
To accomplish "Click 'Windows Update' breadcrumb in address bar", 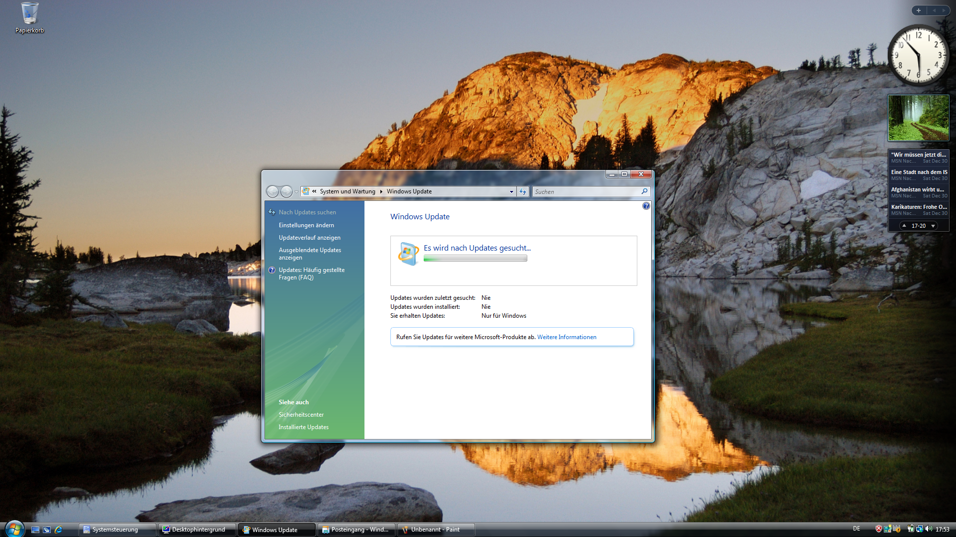I will pos(409,191).
